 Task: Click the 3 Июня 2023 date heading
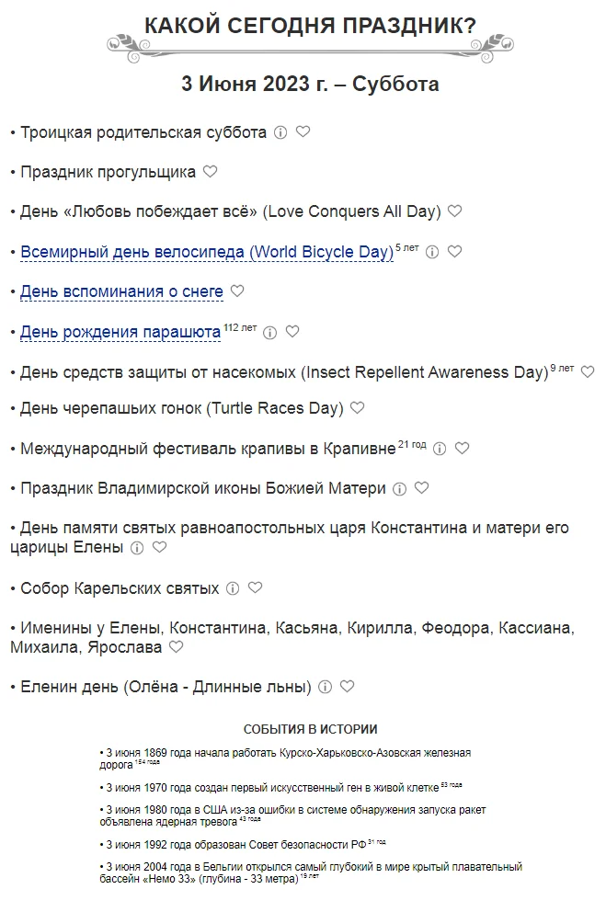[310, 85]
